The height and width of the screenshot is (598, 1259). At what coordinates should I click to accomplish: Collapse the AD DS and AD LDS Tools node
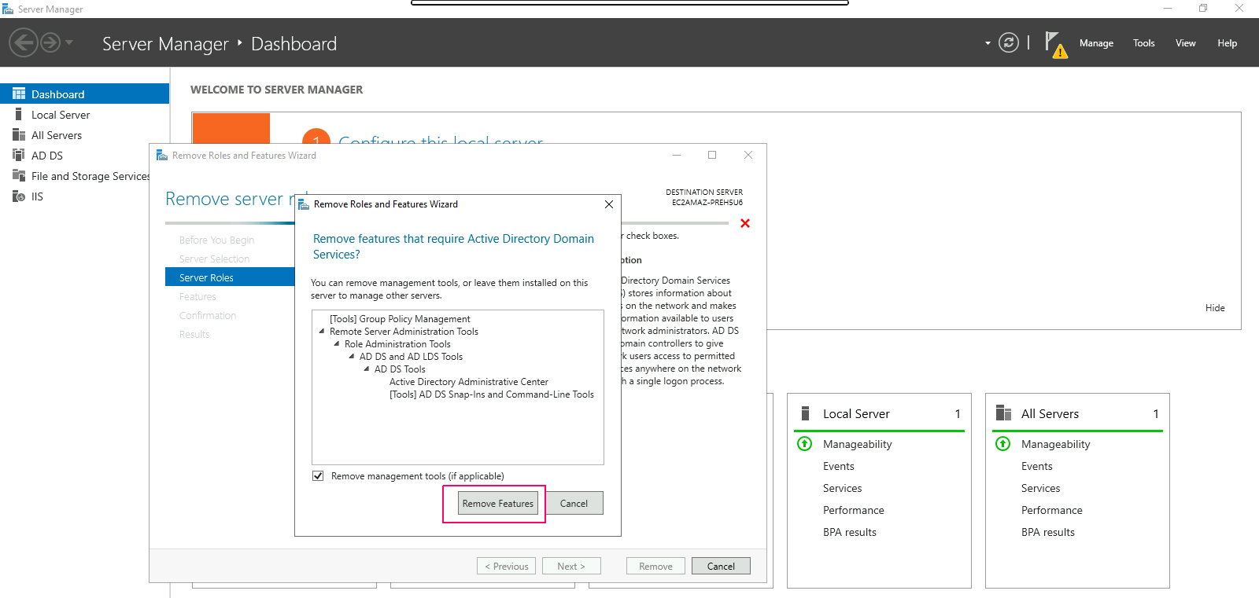352,357
